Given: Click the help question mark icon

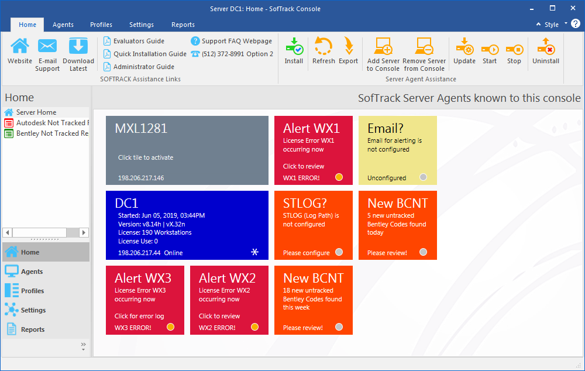Looking at the screenshot, I should (x=576, y=24).
